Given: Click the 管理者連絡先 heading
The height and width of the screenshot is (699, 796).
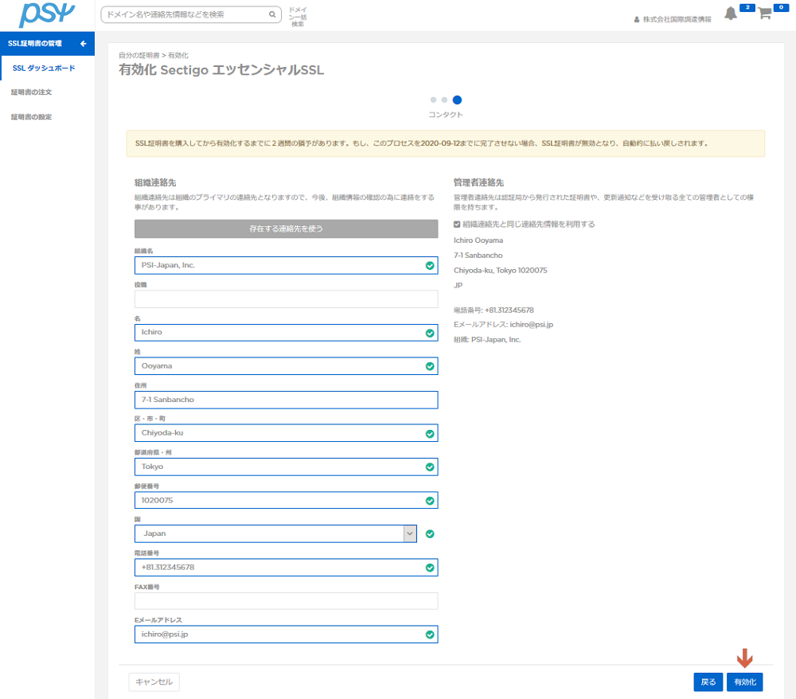Looking at the screenshot, I should (478, 183).
